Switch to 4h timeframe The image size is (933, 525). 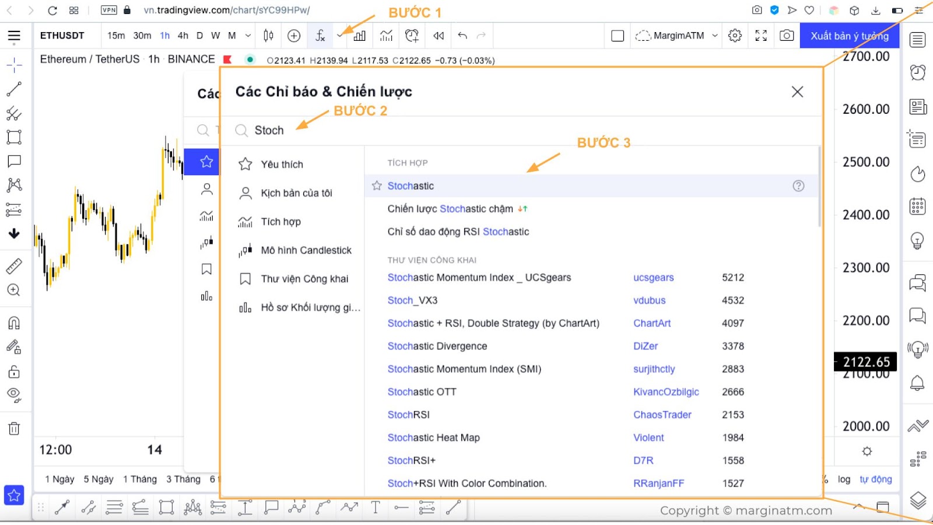click(183, 36)
